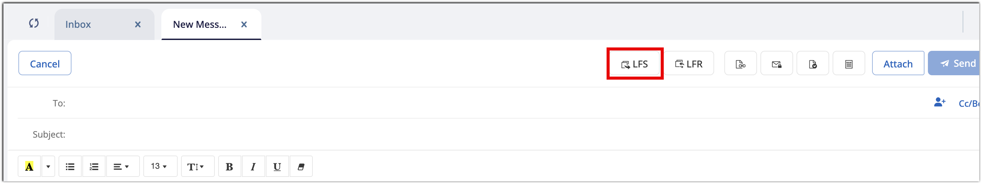Screen dimensions: 981x183
Task: Click the document with checkmark icon
Action: tap(812, 64)
